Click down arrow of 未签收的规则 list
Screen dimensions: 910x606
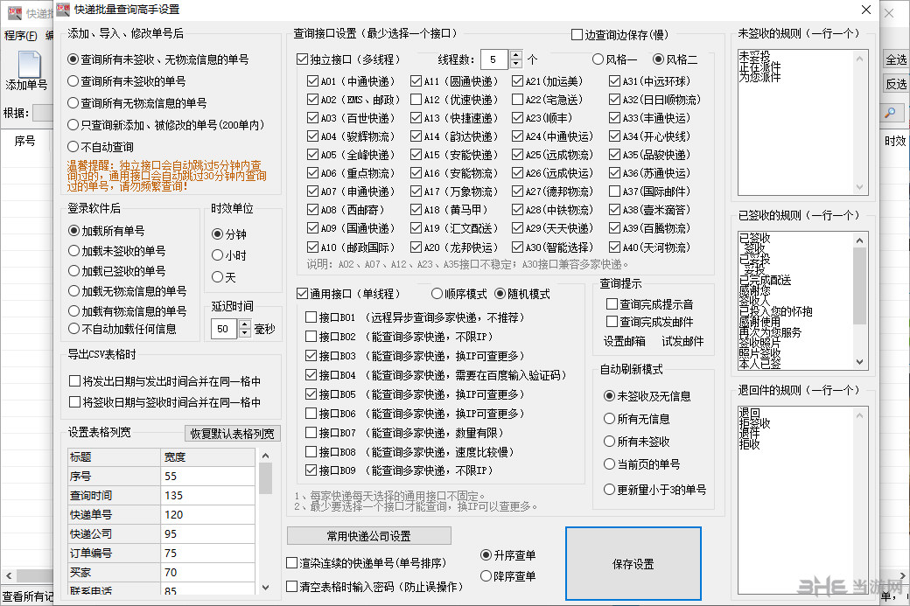[859, 187]
